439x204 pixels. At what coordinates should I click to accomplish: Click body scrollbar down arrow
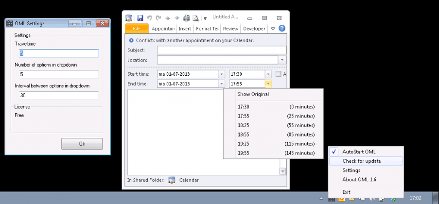tap(283, 171)
